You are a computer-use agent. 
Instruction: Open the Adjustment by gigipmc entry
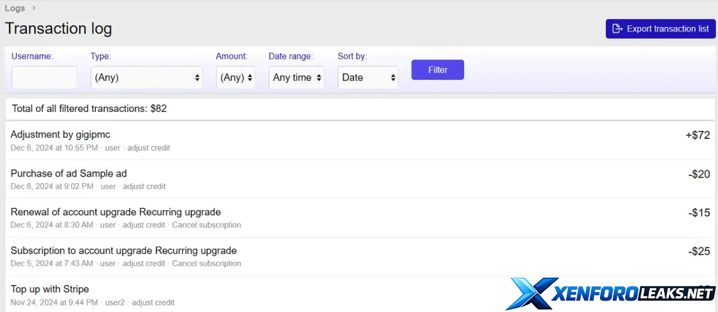[x=60, y=134]
